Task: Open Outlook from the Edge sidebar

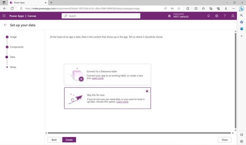Action: [242, 29]
